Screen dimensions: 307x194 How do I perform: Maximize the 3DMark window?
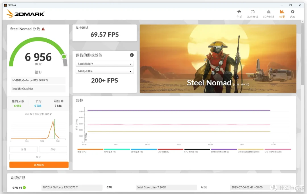coord(291,5)
